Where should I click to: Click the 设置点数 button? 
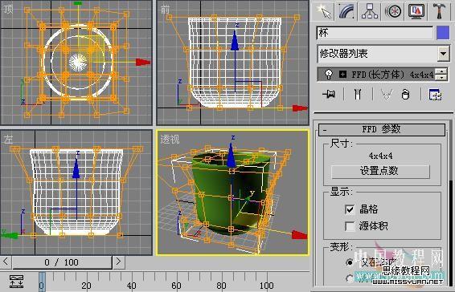tap(380, 172)
